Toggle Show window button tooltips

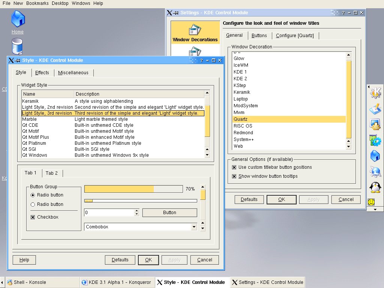[x=234, y=176]
